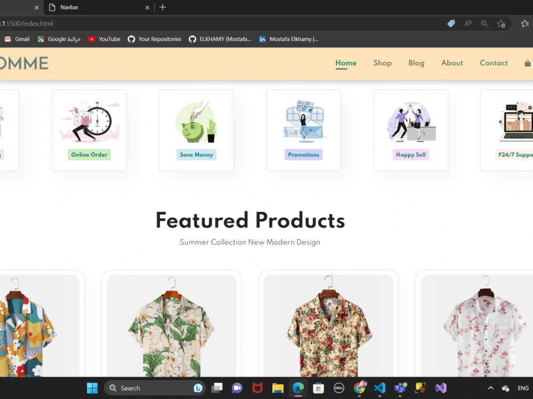Click the Online Order label
The width and height of the screenshot is (533, 399).
click(89, 155)
